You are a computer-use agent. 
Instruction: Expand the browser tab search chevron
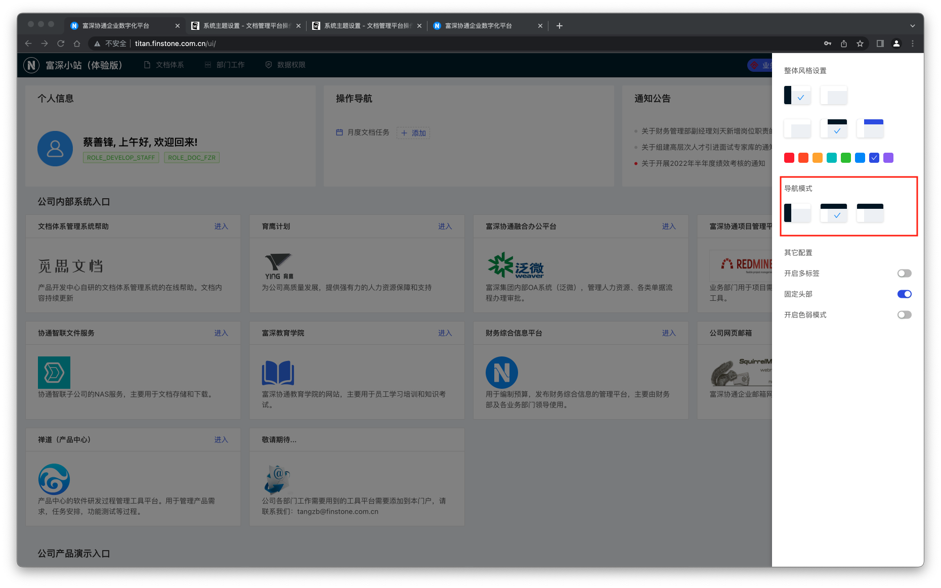913,26
